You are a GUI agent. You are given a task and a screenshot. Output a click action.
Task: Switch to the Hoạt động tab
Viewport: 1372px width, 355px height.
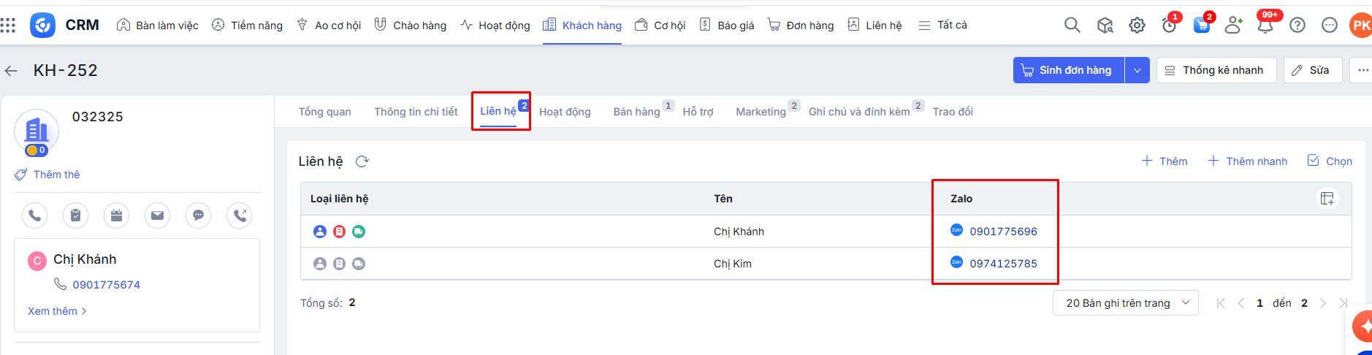565,112
